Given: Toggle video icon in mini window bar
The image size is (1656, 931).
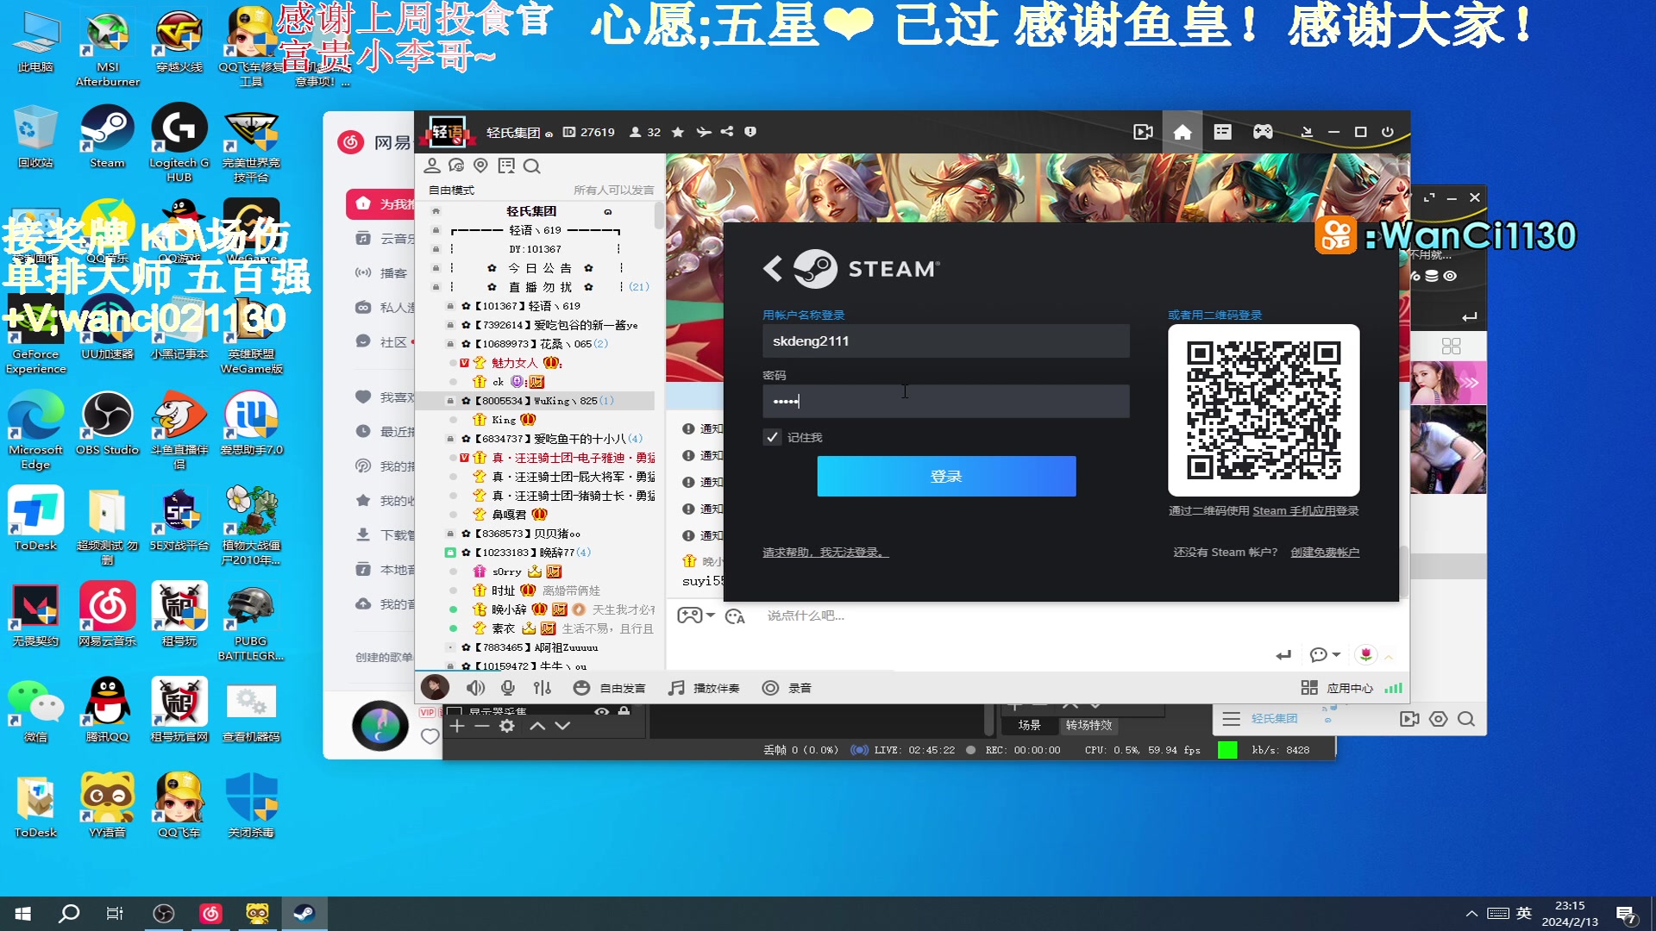Looking at the screenshot, I should 1409,719.
